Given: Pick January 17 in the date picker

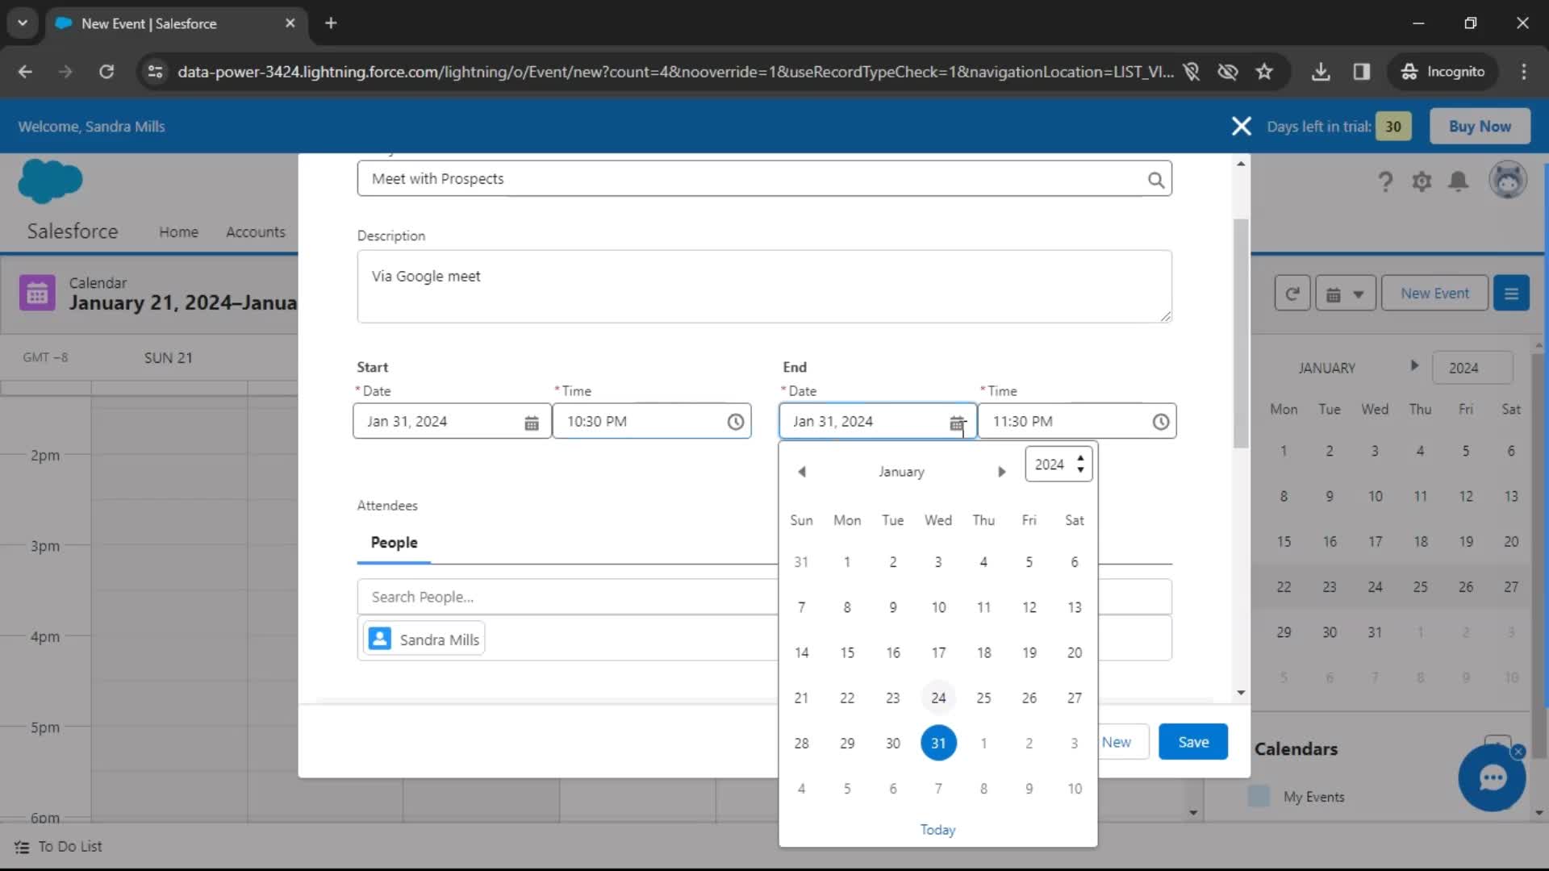Looking at the screenshot, I should 938,652.
